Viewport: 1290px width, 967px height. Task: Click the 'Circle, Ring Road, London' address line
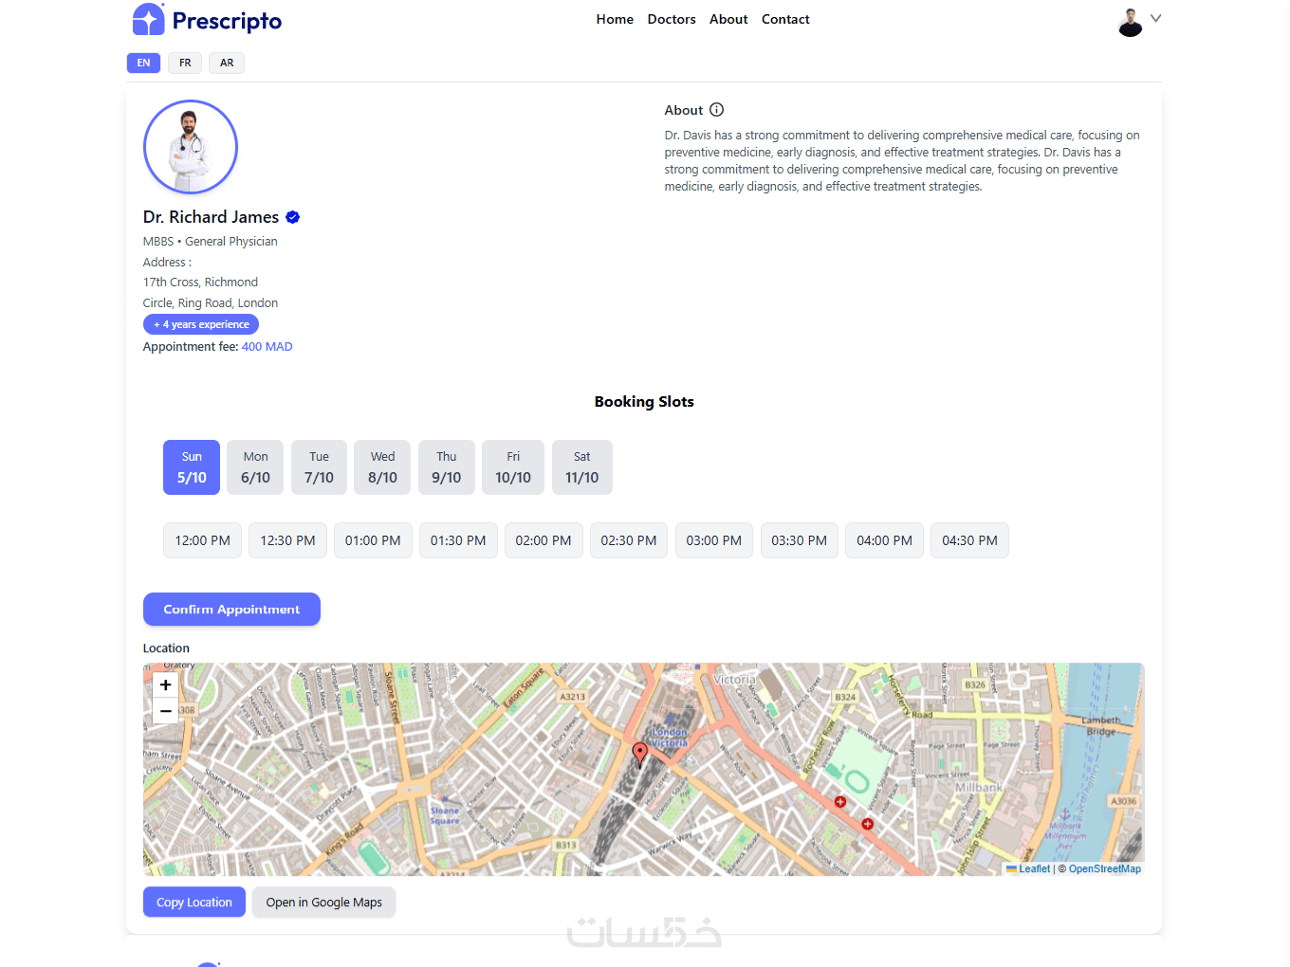point(211,303)
